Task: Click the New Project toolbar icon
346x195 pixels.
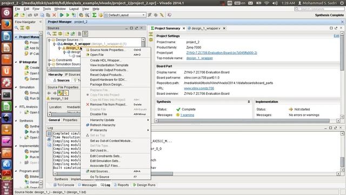Action: point(17,15)
